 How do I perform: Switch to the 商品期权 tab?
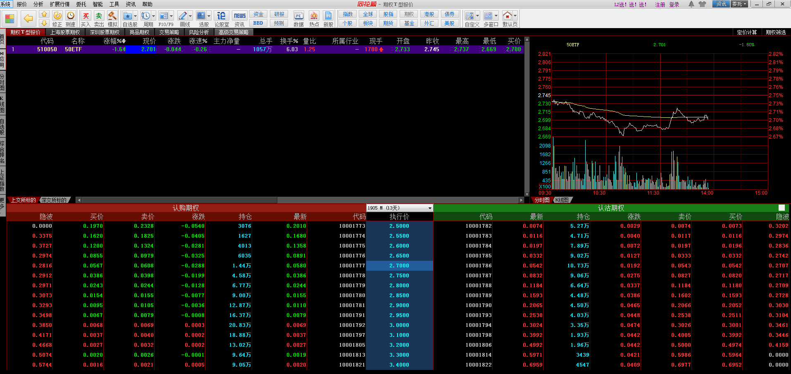click(x=139, y=32)
